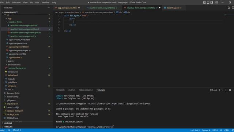Image resolution: width=234 pixels, height=132 pixels.
Task: Open reactive-form.component.css file
Action: click(24, 26)
